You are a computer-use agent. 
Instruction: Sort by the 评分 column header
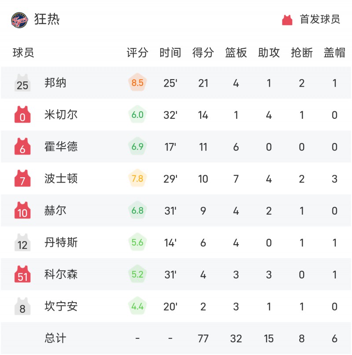click(x=137, y=53)
